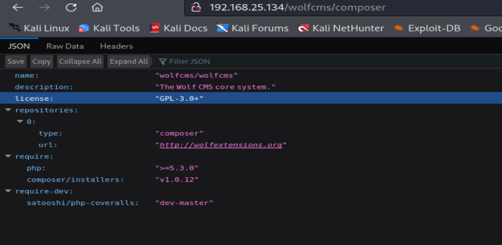The image size is (502, 245).
Task: Open the Kali Tools bookmark label
Action: 116,28
